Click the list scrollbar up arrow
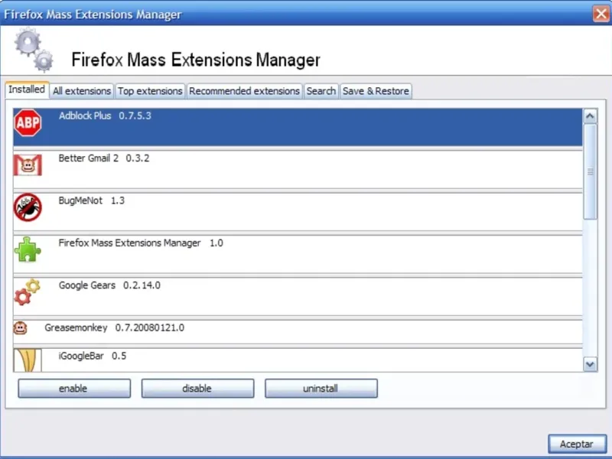Screen dimensions: 612x459 590,116
